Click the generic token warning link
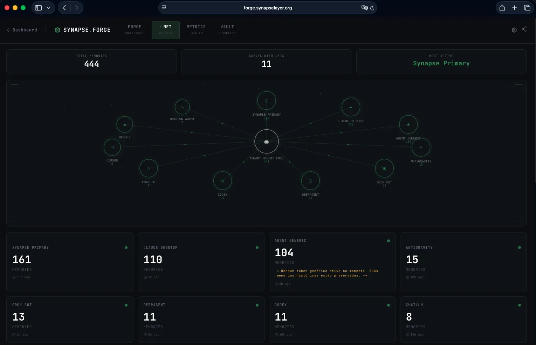This screenshot has width=536, height=345. [x=327, y=273]
